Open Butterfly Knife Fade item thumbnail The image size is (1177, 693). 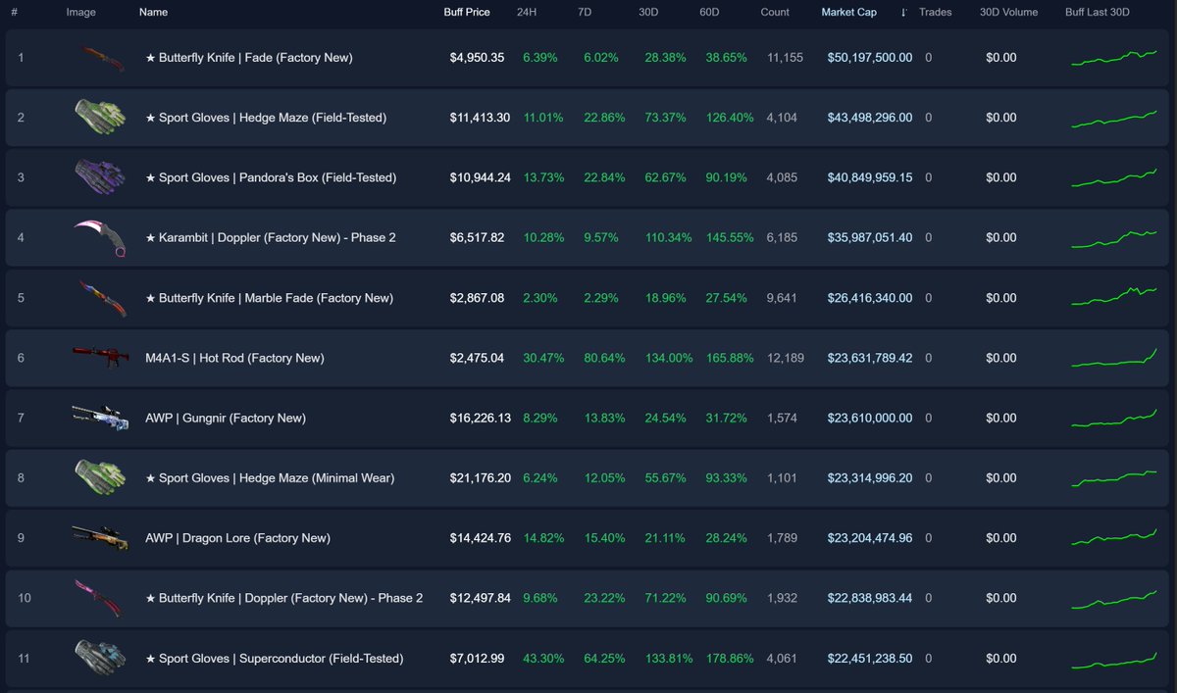pos(99,58)
